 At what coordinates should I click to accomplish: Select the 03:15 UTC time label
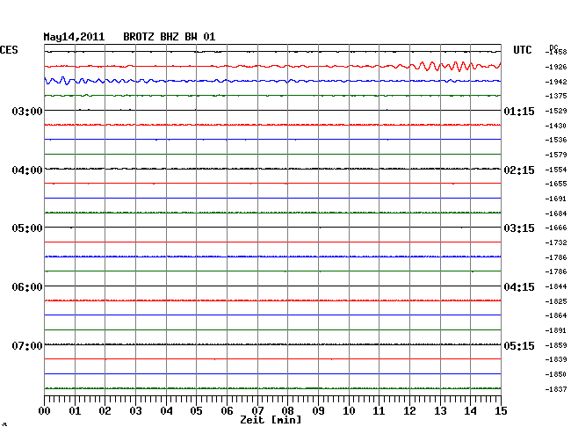[518, 228]
